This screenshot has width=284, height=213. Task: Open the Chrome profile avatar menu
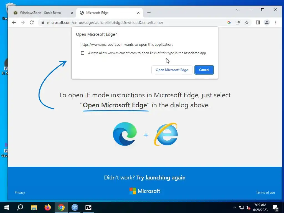click(267, 22)
